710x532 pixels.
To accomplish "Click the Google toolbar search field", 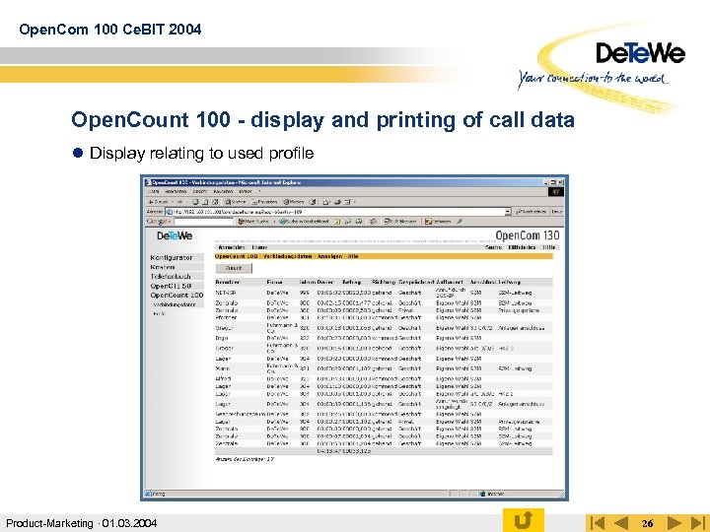I will tap(204, 222).
